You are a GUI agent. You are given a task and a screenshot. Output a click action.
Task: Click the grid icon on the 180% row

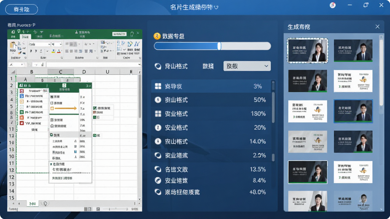click(158, 114)
